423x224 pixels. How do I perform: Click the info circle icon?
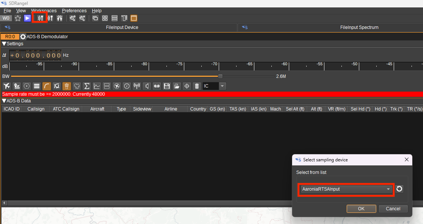[x=127, y=86]
